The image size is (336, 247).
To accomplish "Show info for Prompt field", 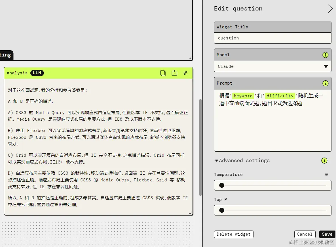I will (x=325, y=83).
